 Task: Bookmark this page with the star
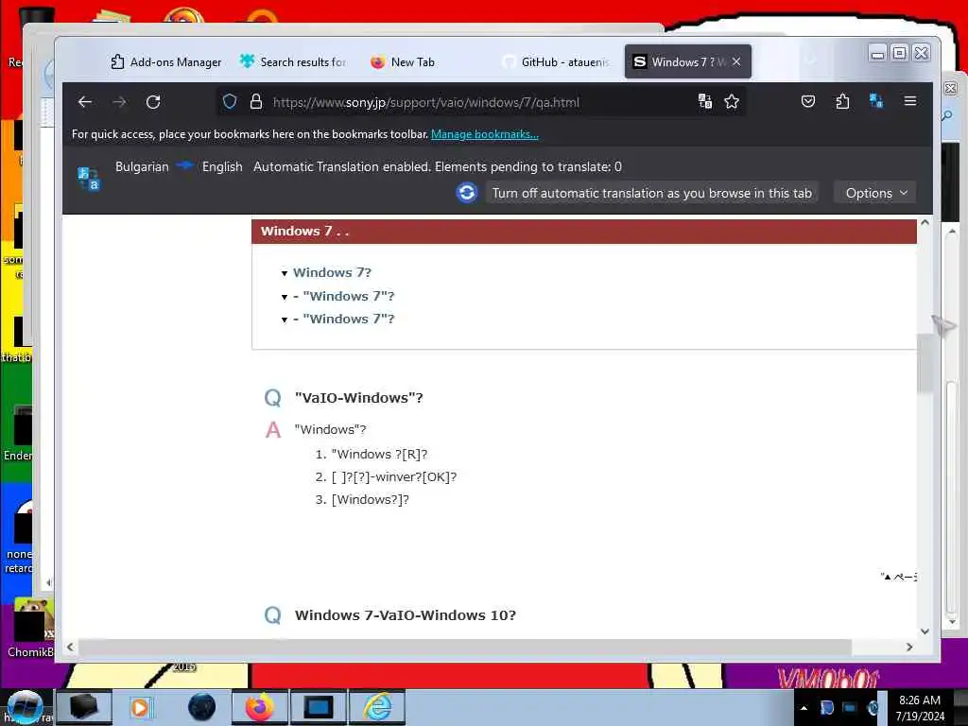pos(732,102)
